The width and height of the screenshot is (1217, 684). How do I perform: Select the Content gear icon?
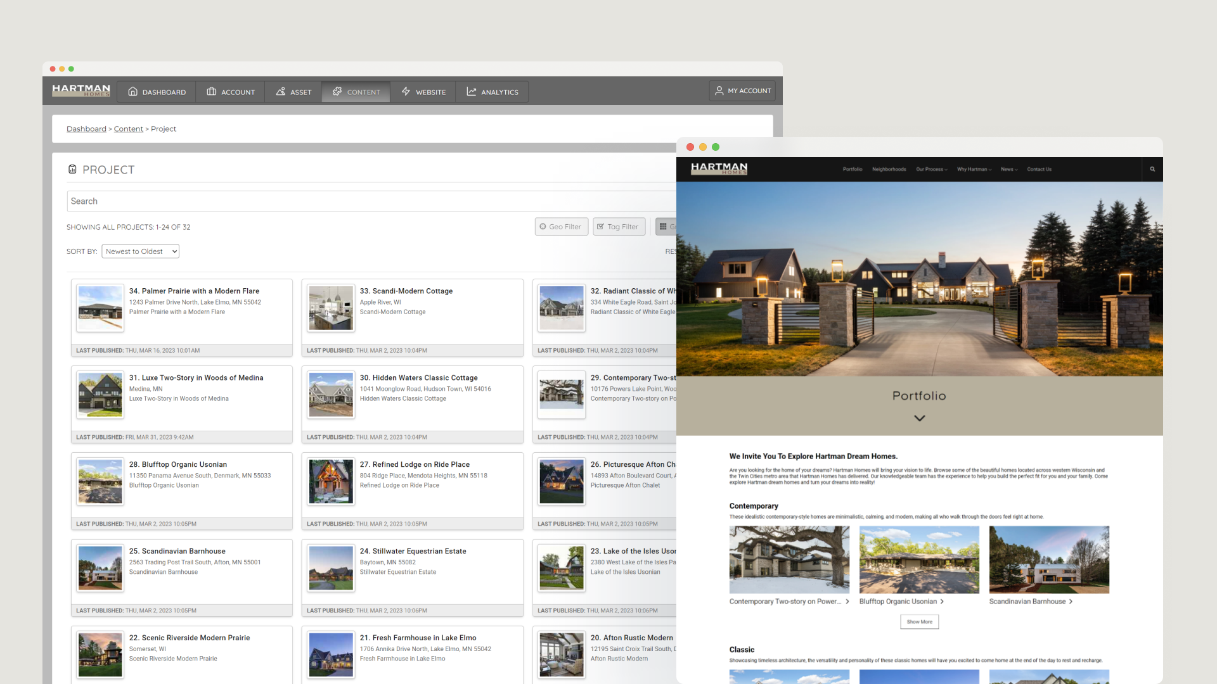point(335,92)
